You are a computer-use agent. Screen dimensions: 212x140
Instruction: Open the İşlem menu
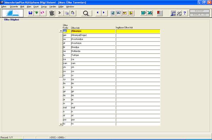click(x=4, y=7)
